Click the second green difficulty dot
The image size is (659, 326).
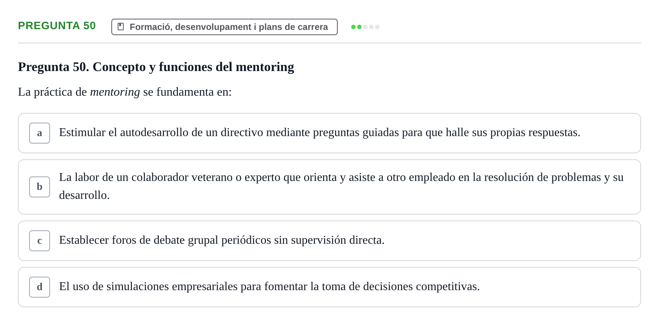point(359,27)
